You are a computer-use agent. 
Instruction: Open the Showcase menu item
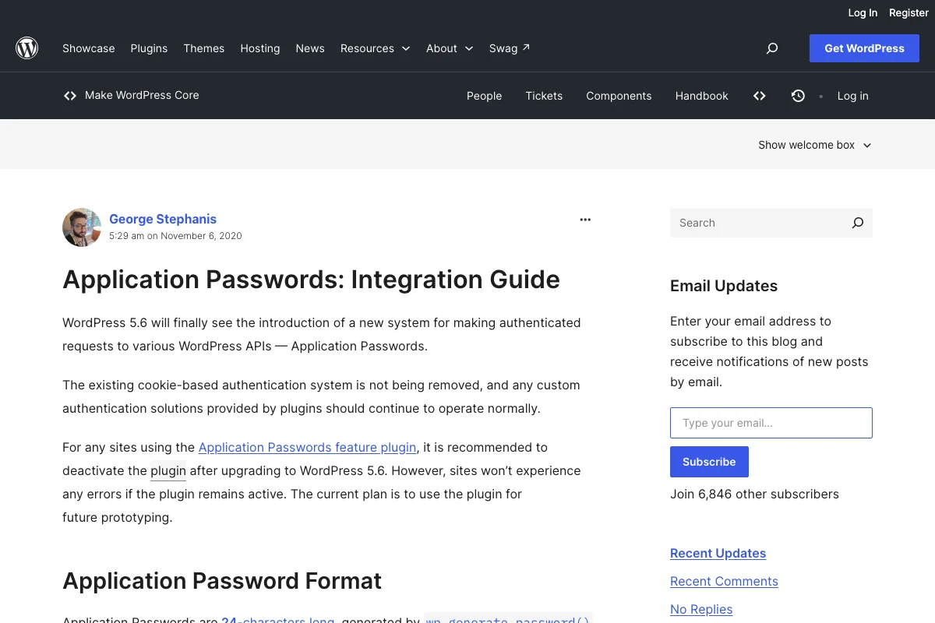89,48
